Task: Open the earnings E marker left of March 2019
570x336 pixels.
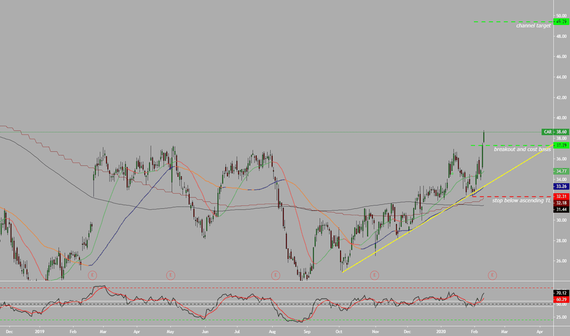Action: tap(92, 276)
